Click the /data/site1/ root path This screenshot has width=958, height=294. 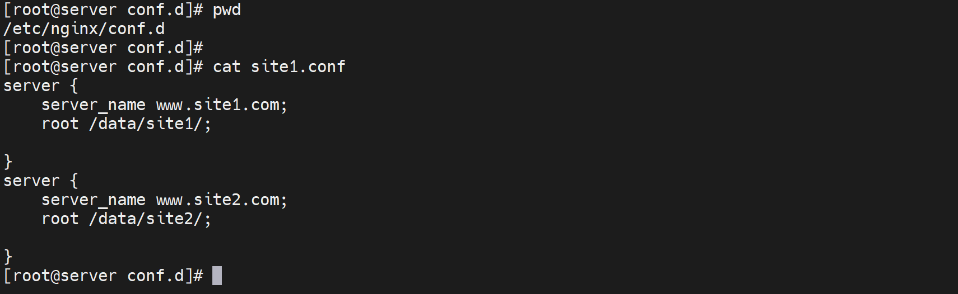pyautogui.click(x=146, y=124)
